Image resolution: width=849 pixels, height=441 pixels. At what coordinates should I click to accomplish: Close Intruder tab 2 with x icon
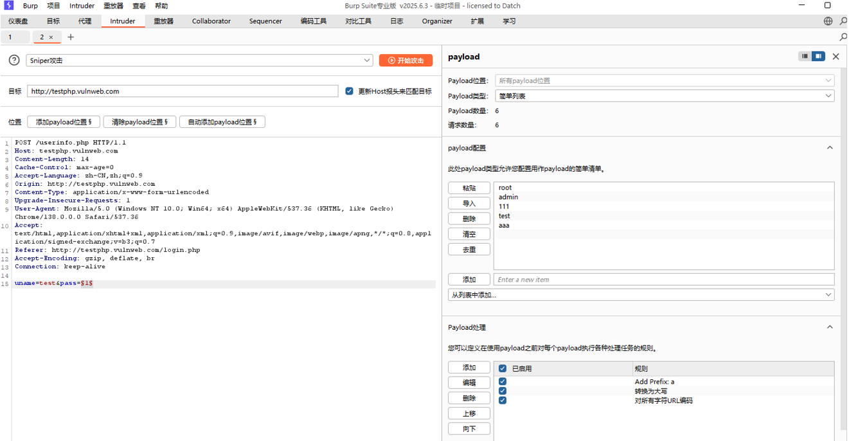pos(51,37)
